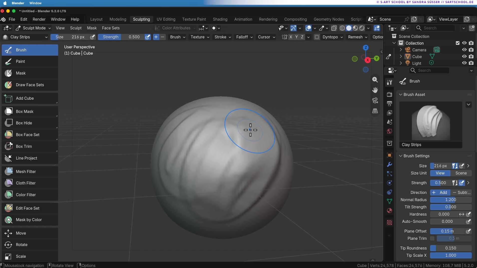The width and height of the screenshot is (477, 268).
Task: Adjust the header Strength slider
Action: [x=121, y=37]
